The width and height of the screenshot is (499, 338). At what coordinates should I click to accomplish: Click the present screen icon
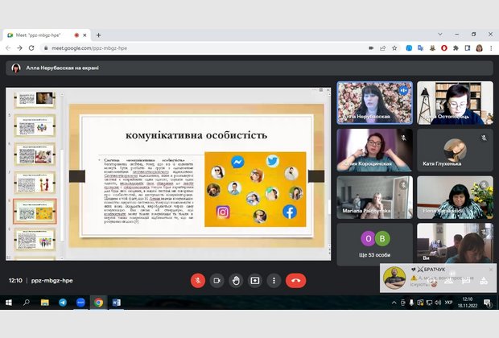click(255, 281)
